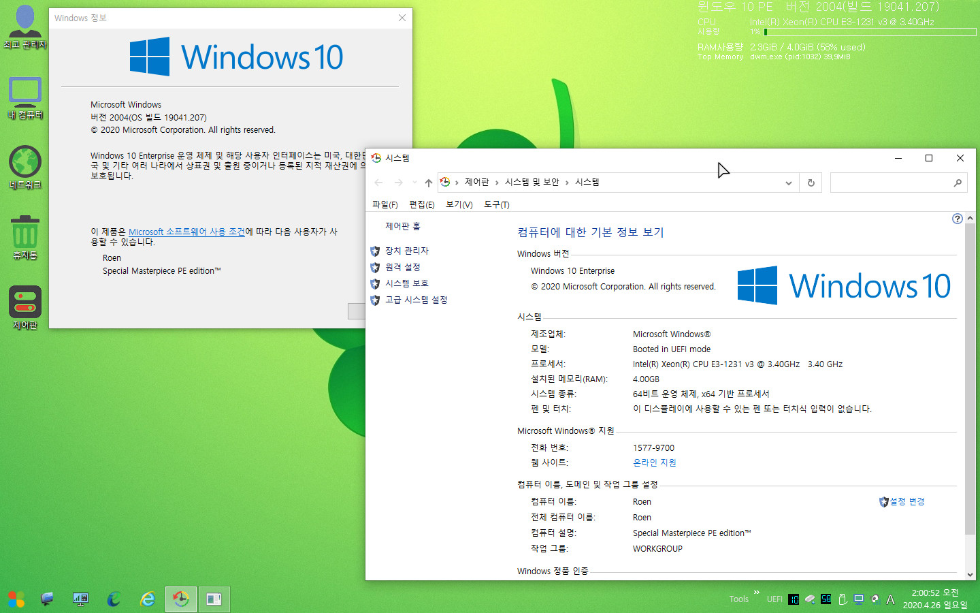Go back in the 시스템 window
This screenshot has height=613, width=980.
pyautogui.click(x=378, y=183)
